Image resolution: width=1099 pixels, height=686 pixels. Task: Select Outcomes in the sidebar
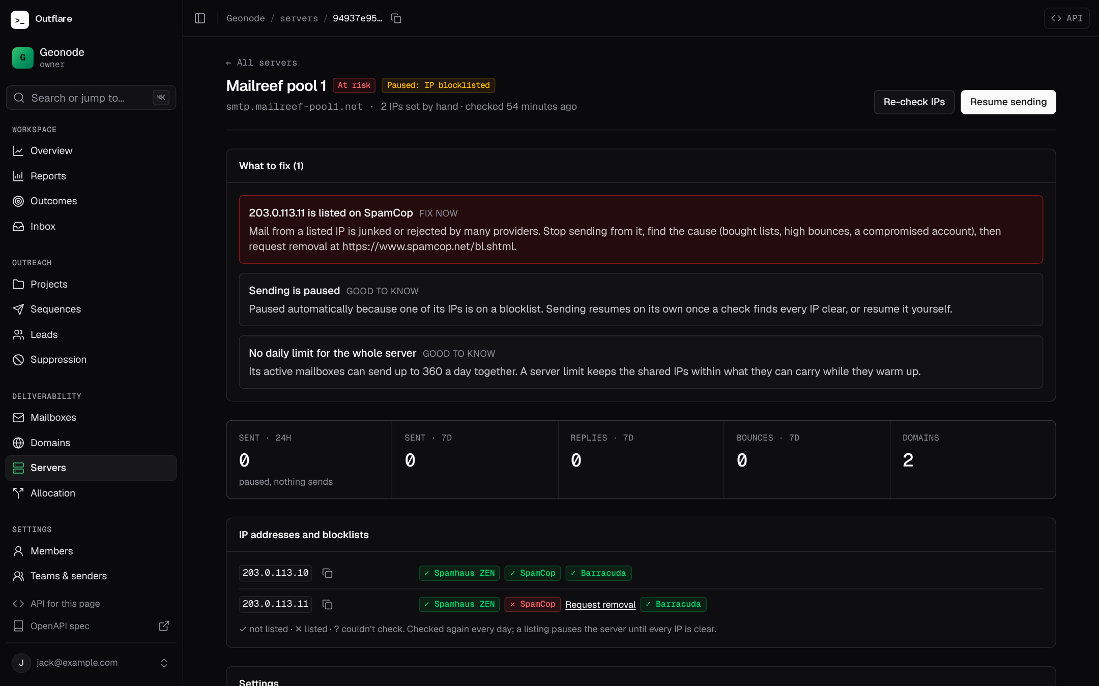point(91,201)
